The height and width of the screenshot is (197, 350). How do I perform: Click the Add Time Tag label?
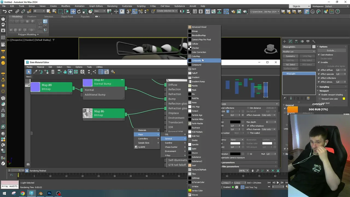(x=251, y=187)
